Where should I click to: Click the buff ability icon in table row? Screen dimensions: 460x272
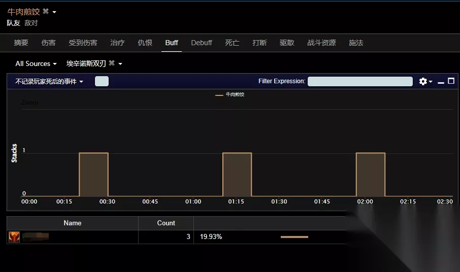point(14,237)
